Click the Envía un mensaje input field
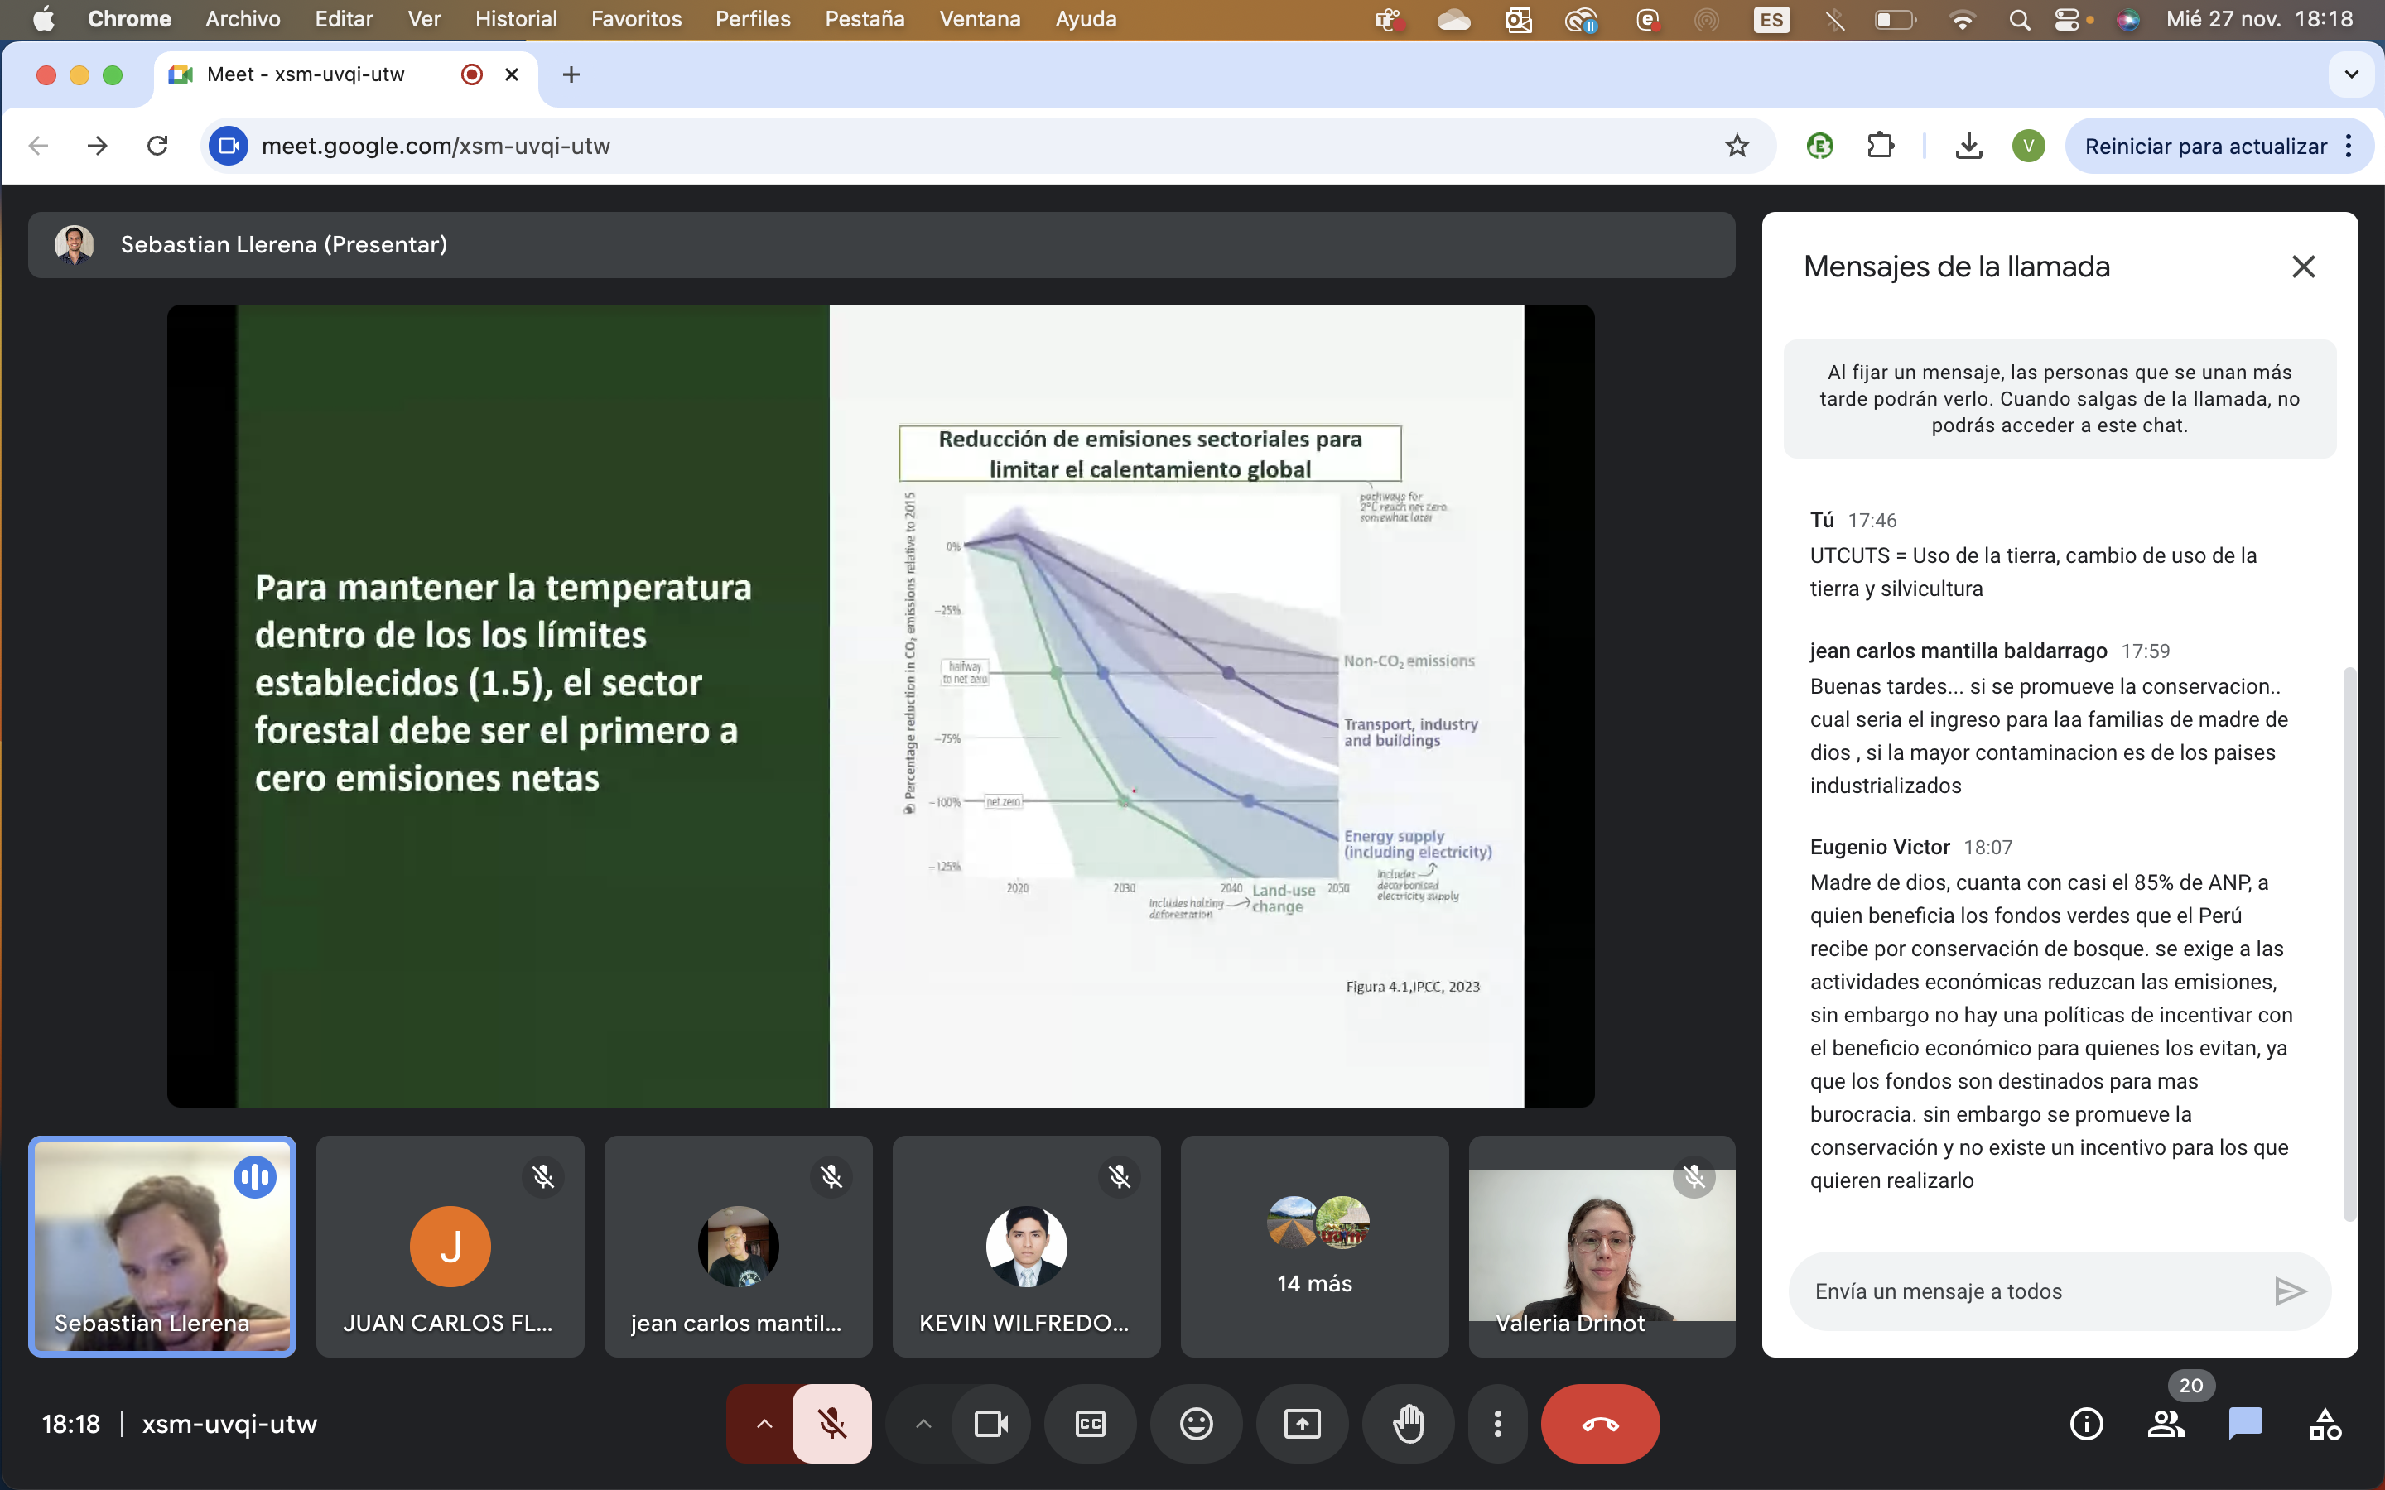Screen dimensions: 2385x1490 click(x=2031, y=1291)
